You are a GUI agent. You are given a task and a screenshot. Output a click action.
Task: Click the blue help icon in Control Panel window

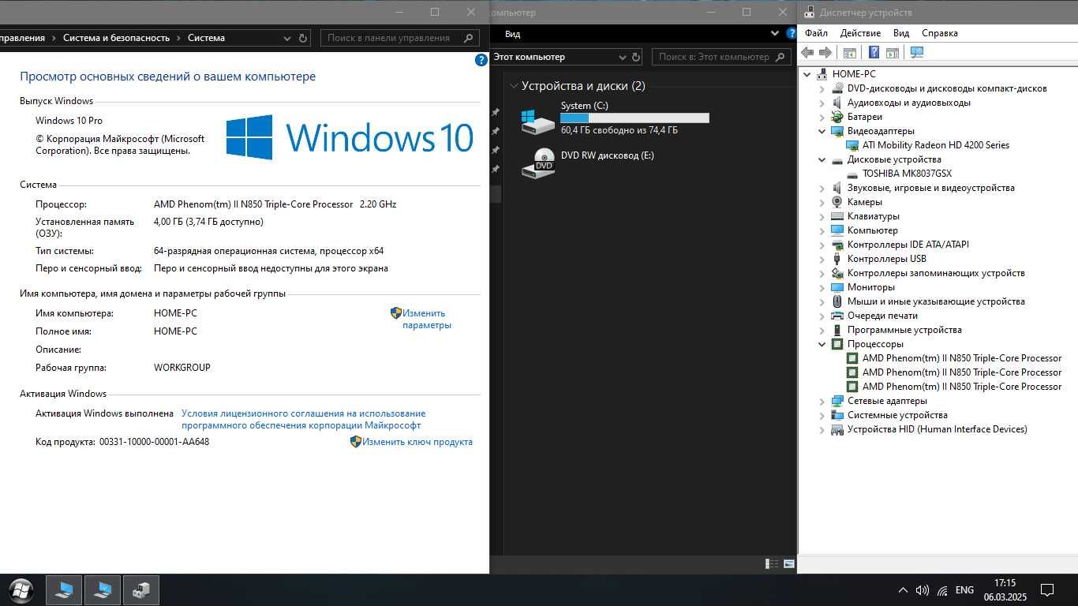tap(481, 60)
